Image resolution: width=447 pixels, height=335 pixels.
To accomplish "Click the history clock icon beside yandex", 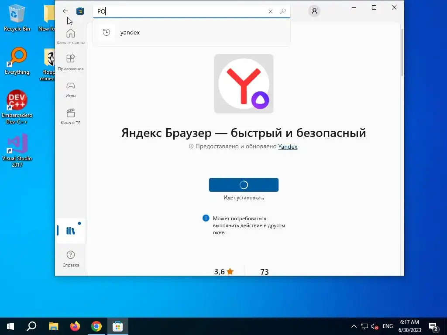I will click(x=107, y=32).
